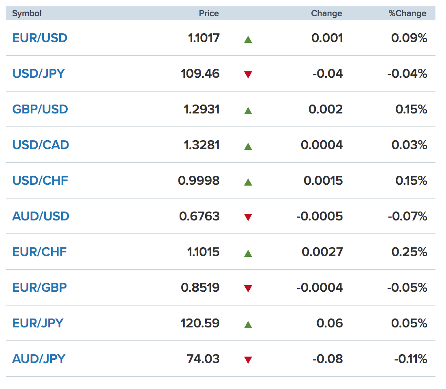Image resolution: width=446 pixels, height=389 pixels.
Task: Click the %Change column header
Action: pyautogui.click(x=407, y=13)
